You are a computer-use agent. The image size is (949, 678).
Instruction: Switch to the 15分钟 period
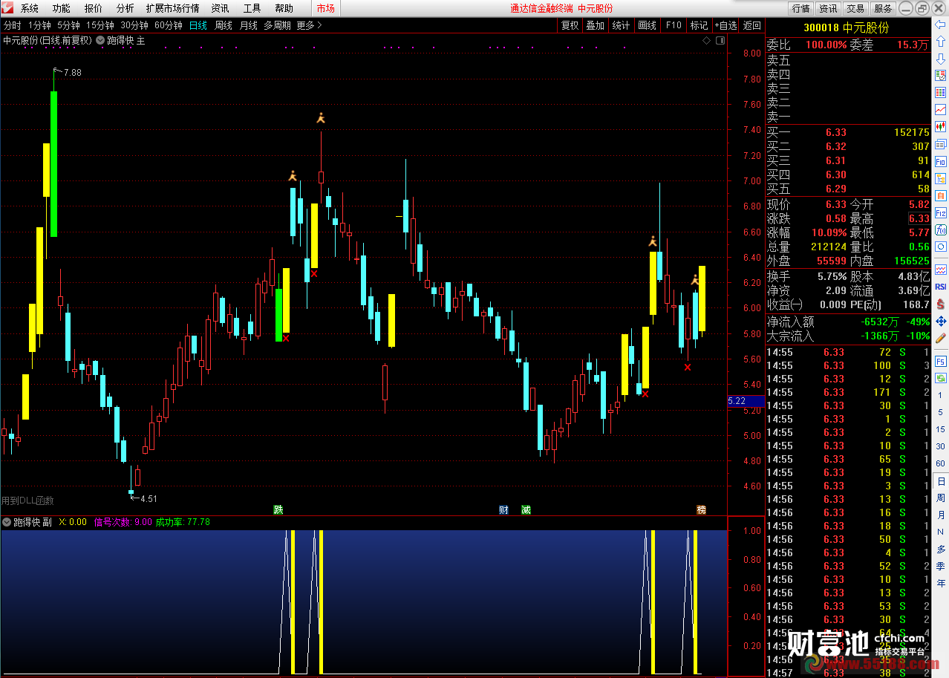pos(100,25)
